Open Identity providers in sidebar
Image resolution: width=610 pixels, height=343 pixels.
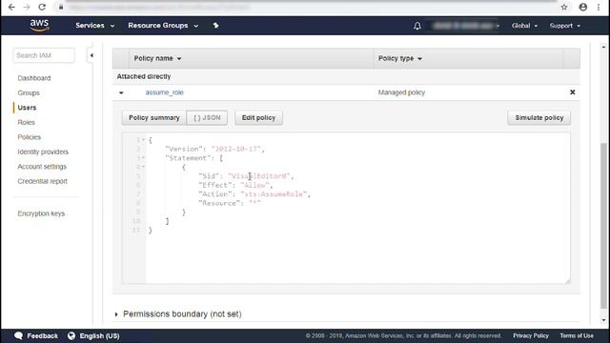(43, 152)
